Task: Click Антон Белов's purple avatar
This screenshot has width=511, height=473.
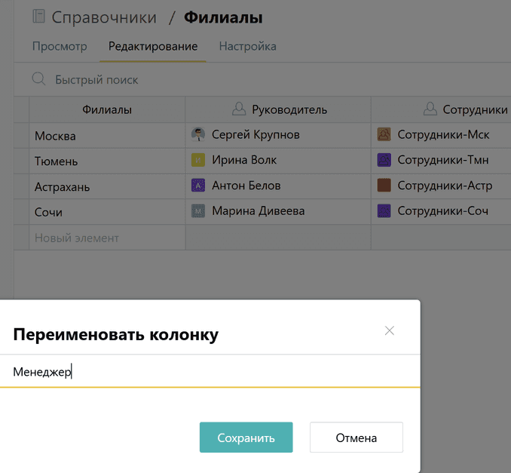Action: pos(198,186)
